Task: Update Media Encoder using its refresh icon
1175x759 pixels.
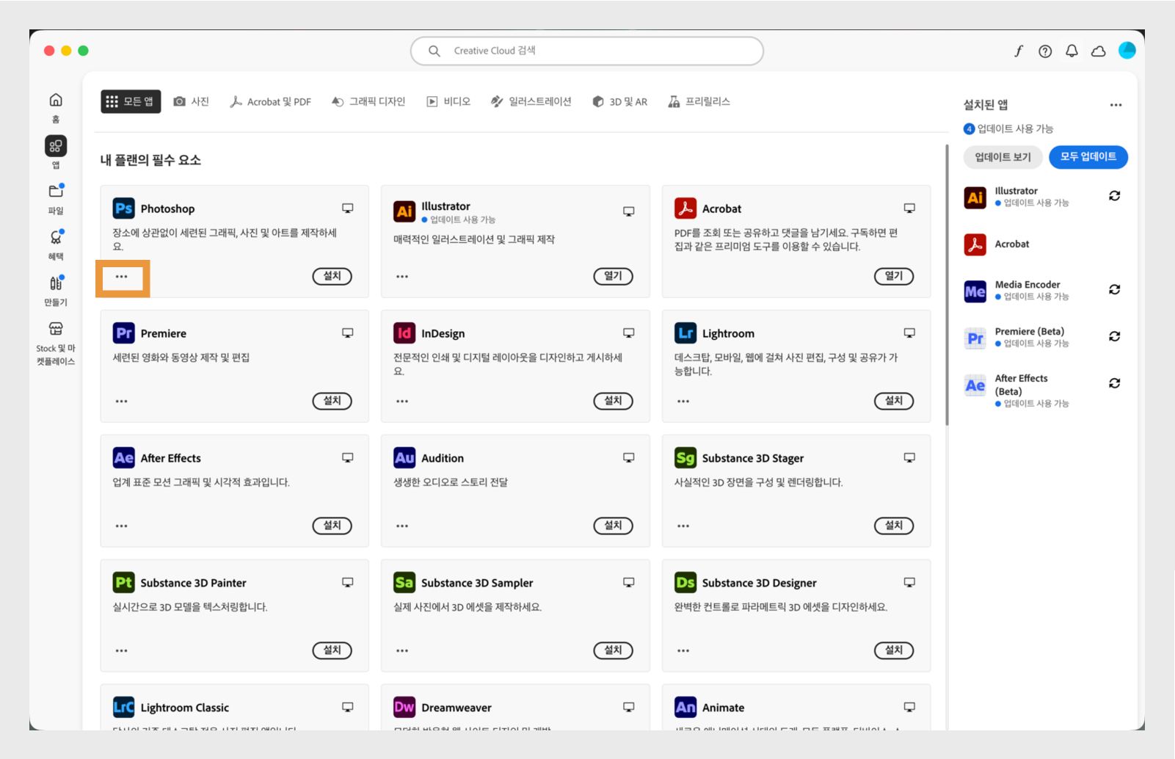Action: click(x=1114, y=290)
